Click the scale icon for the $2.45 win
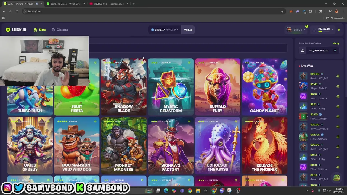This screenshot has width=347, height=195. click(x=338, y=86)
